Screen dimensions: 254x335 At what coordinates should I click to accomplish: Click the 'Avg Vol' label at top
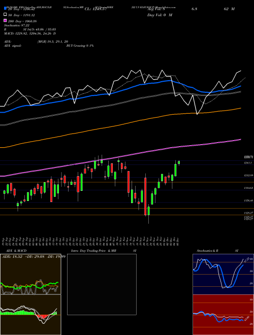pyautogui.click(x=156, y=9)
